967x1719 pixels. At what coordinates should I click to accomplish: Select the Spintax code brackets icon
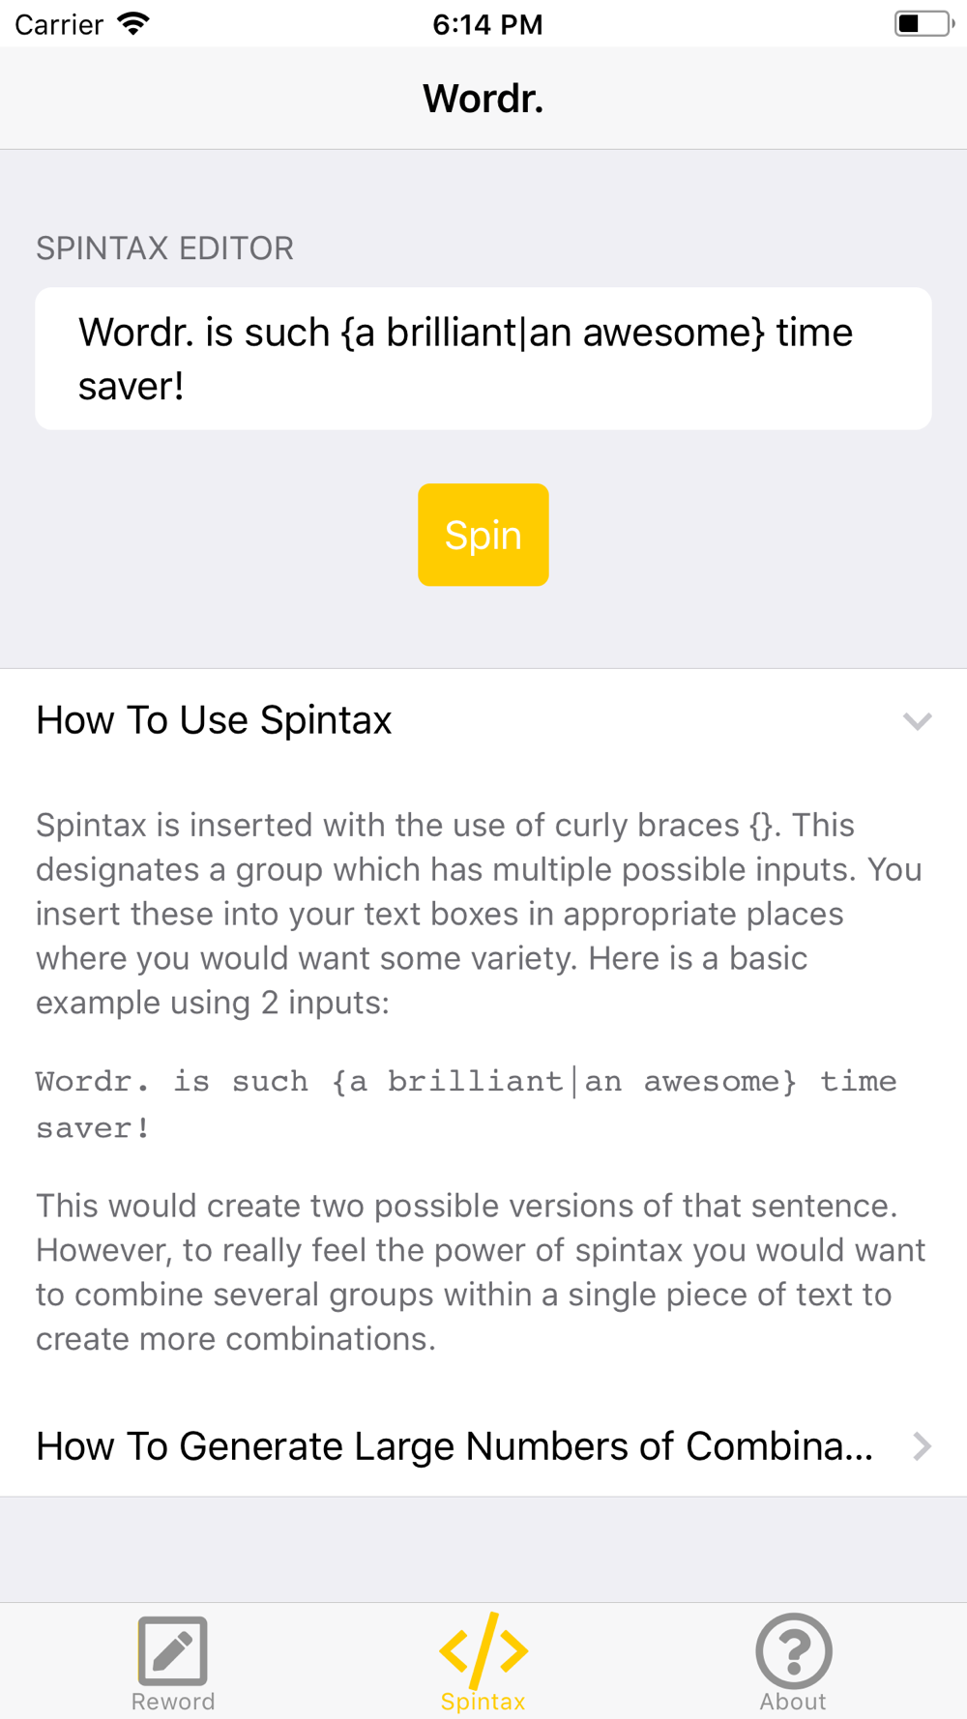click(x=483, y=1650)
